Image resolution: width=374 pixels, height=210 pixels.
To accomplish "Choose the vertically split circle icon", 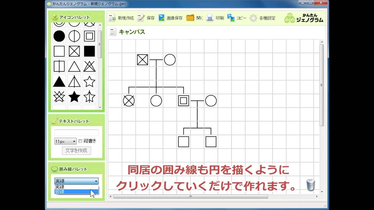I will click(x=74, y=36).
